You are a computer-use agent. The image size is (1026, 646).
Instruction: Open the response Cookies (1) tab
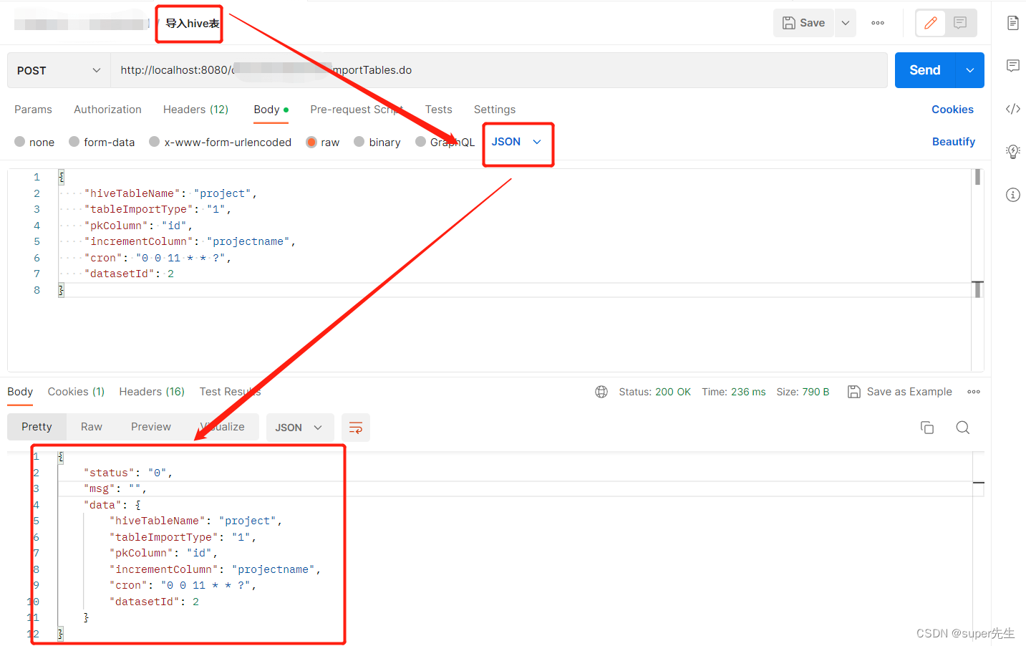pos(76,392)
